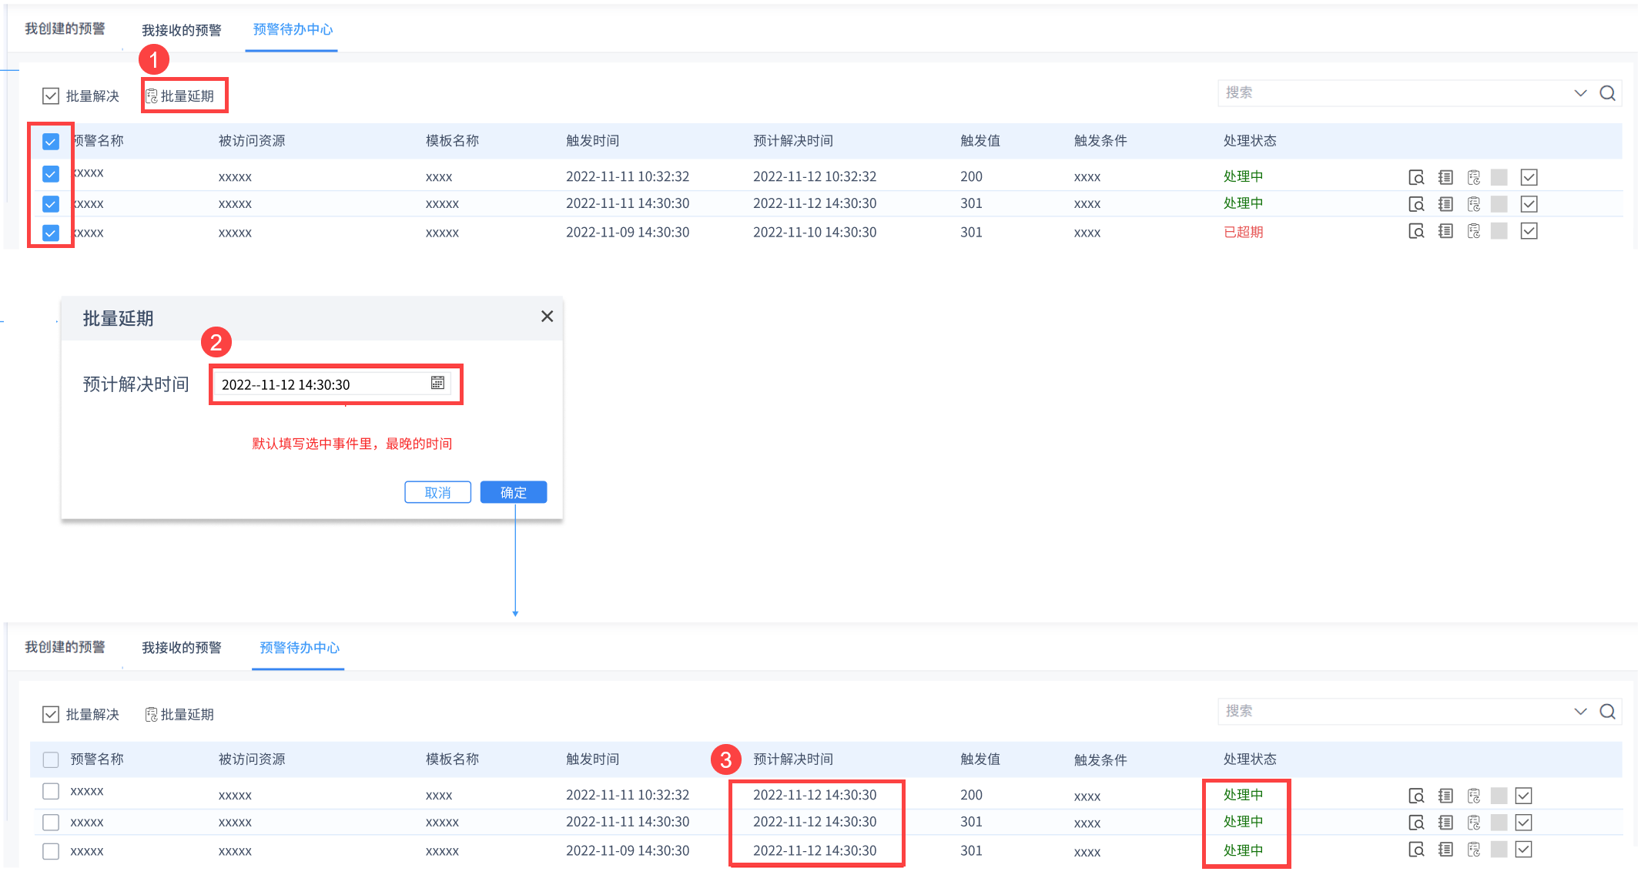Click view-detail icon in first top-table row
This screenshot has height=895, width=1651.
click(x=1415, y=177)
